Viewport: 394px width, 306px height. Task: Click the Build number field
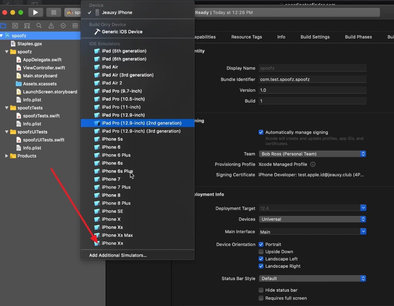point(312,101)
